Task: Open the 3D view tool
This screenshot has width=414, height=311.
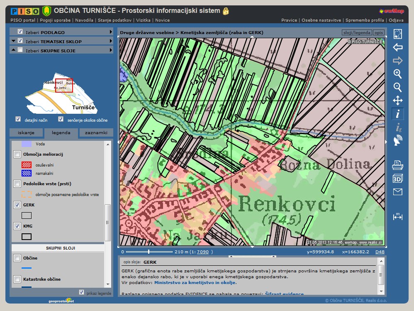Action: (397, 179)
